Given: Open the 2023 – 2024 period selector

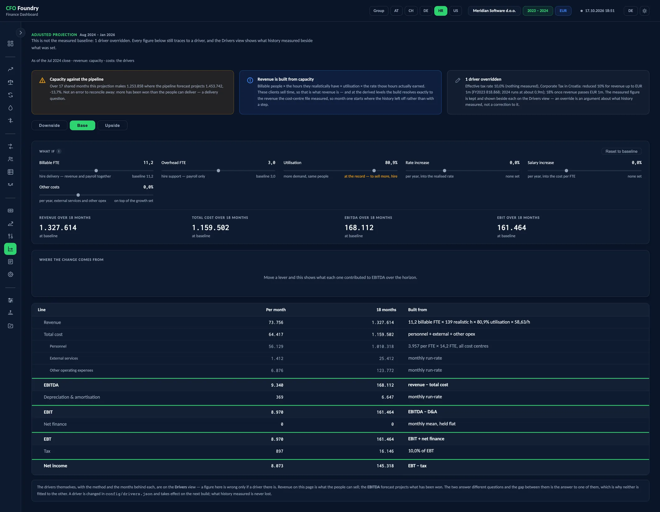Looking at the screenshot, I should 538,11.
